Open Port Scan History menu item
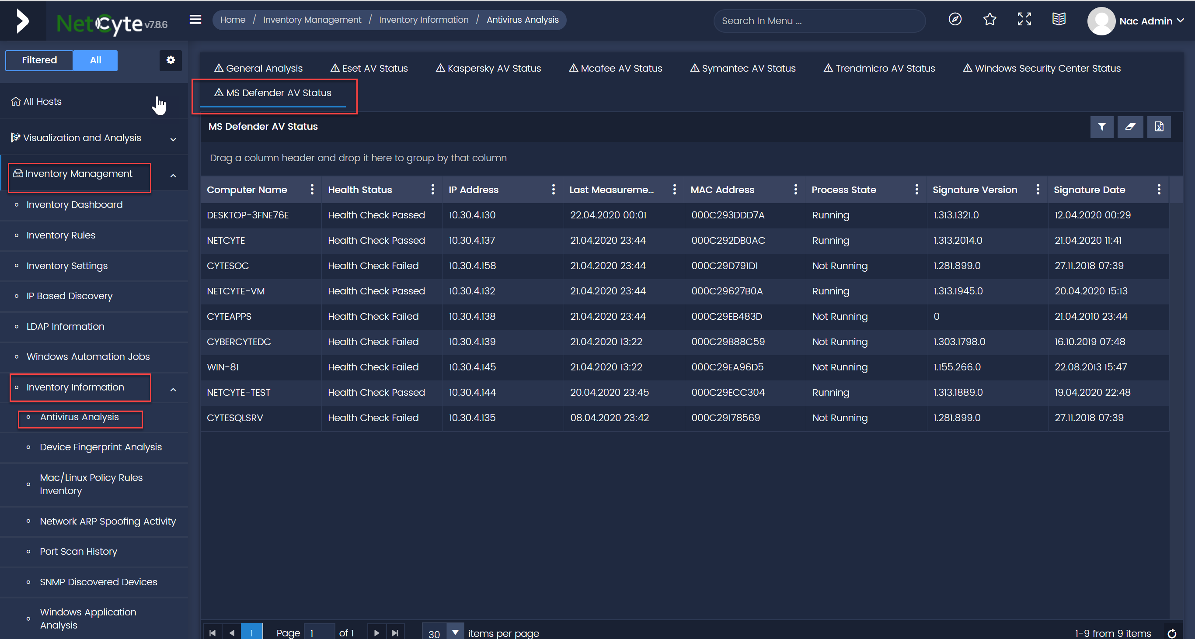The width and height of the screenshot is (1195, 639). coord(94,552)
